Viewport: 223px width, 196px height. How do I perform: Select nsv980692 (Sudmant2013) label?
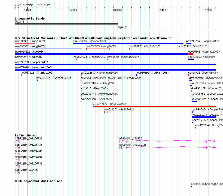(x=153, y=73)
